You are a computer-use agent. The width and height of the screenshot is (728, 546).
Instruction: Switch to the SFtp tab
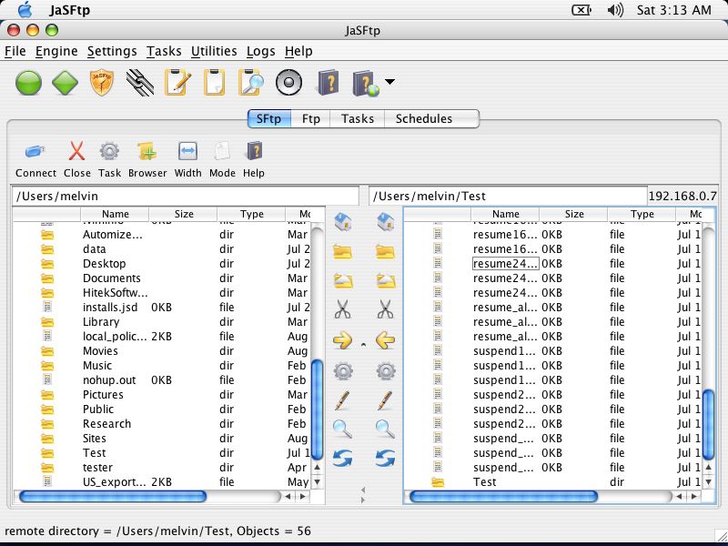pos(268,119)
